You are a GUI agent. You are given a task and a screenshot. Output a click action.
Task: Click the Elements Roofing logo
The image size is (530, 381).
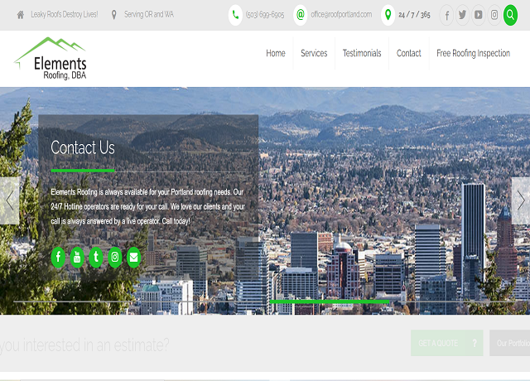tap(51, 60)
